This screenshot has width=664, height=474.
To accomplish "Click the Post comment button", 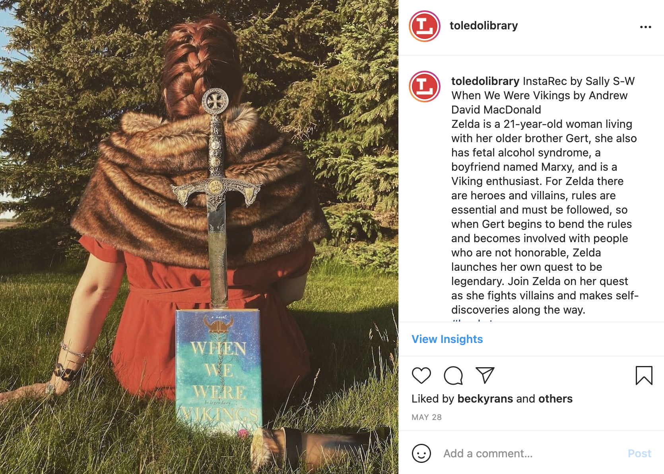I will [639, 453].
